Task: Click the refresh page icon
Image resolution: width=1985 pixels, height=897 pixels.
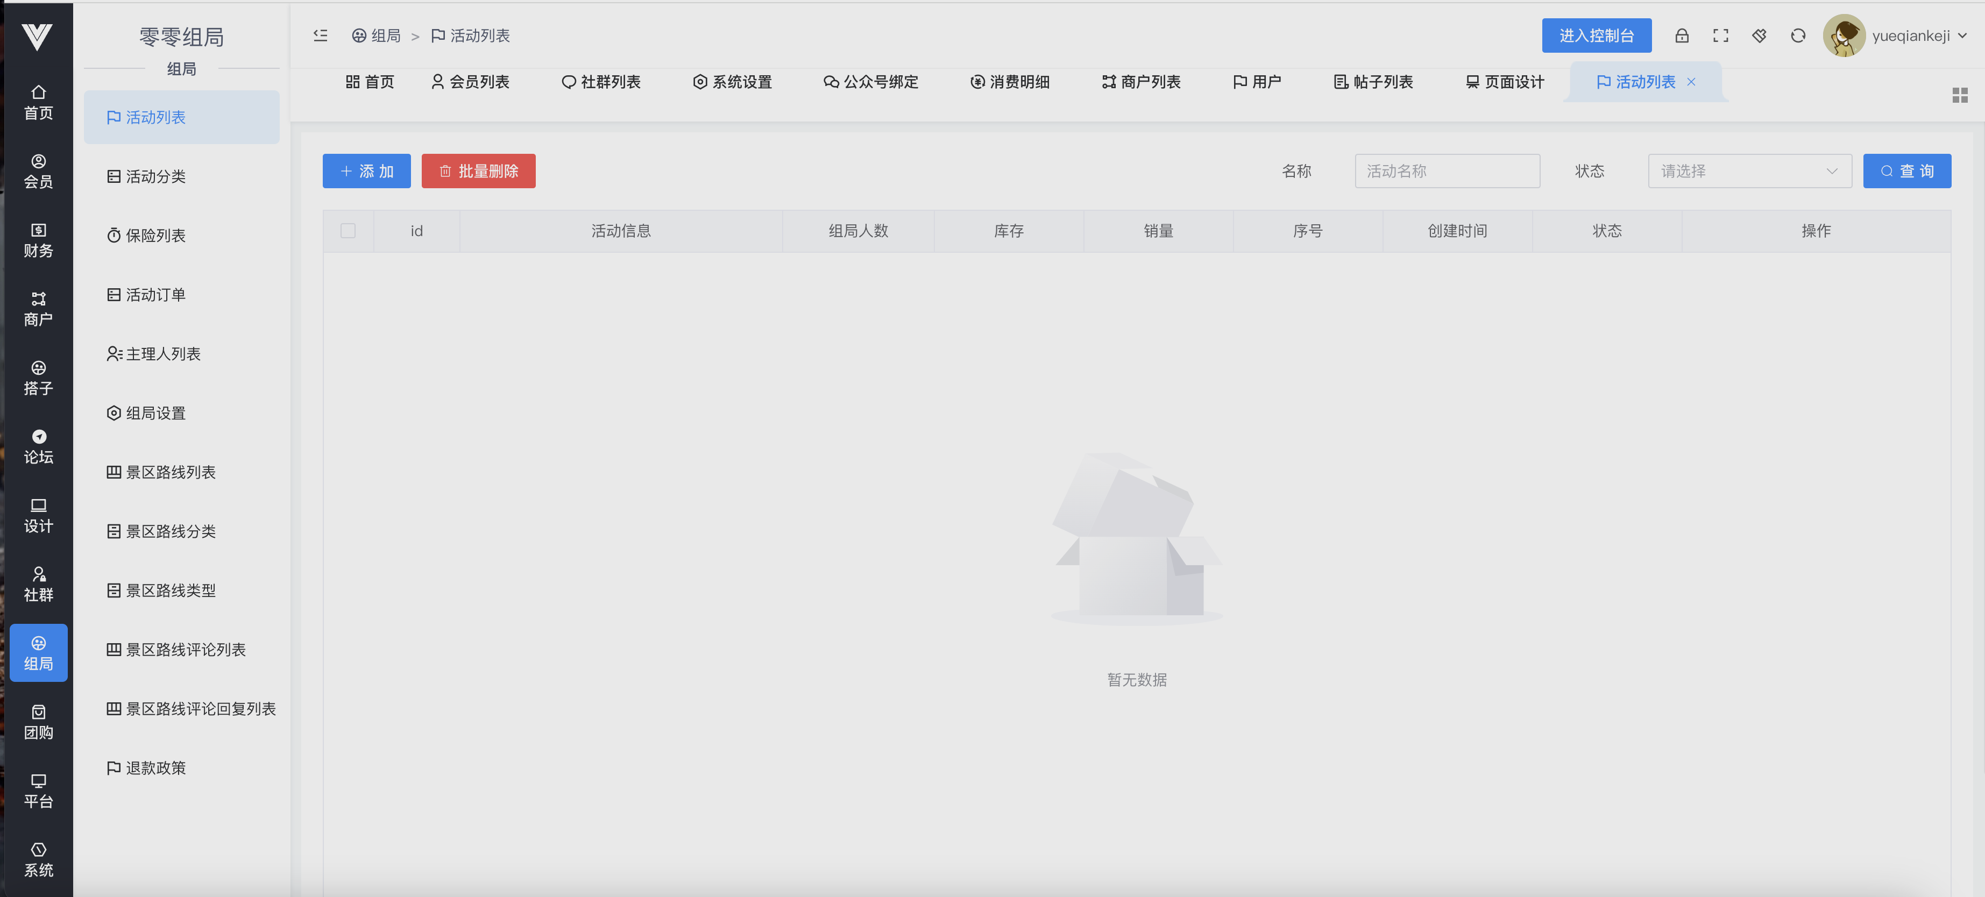Action: [1798, 35]
